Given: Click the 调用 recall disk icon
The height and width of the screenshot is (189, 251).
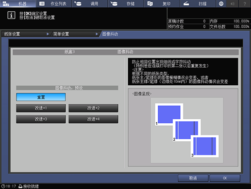Looking at the screenshot, I should pos(78,3).
